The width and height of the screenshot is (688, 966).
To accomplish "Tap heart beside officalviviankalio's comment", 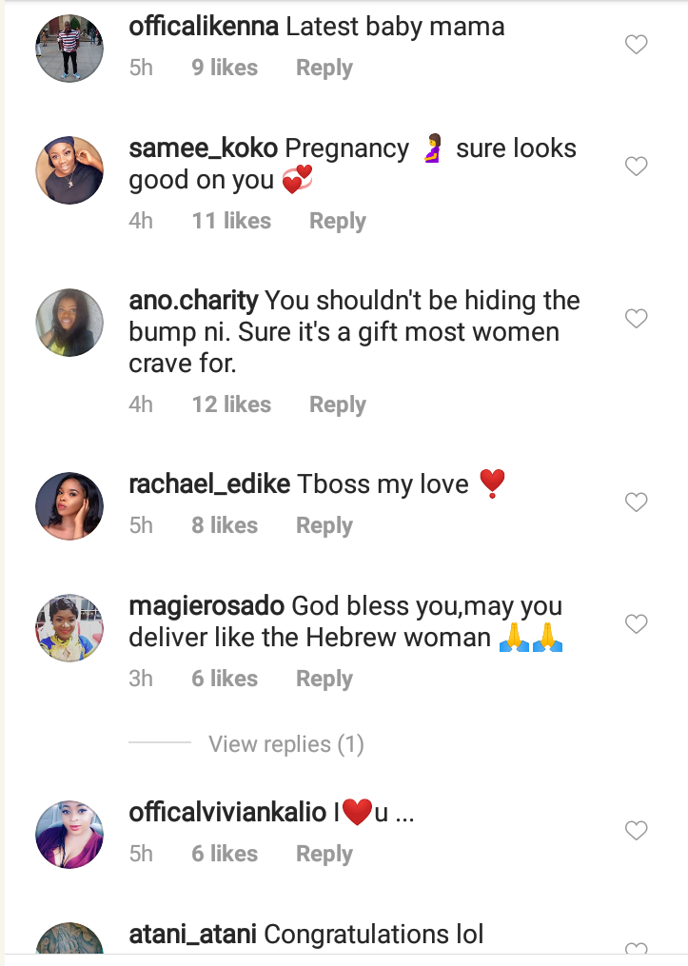I will [636, 831].
